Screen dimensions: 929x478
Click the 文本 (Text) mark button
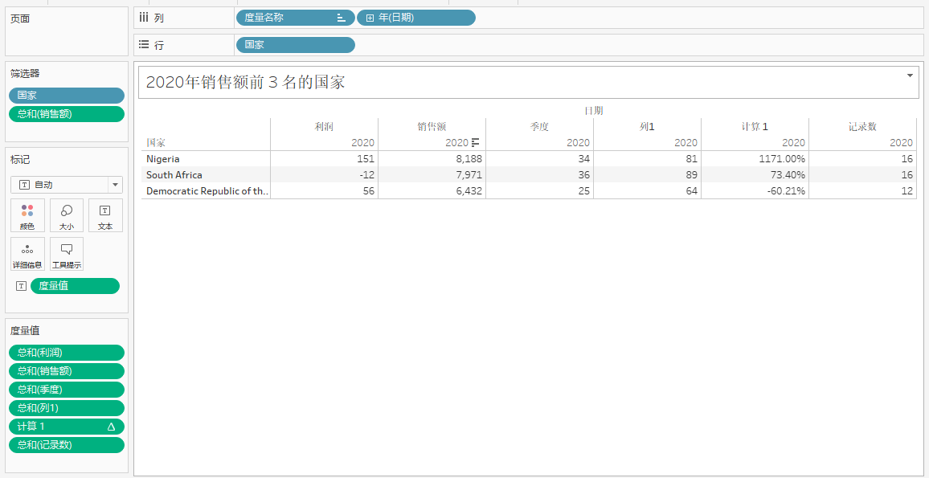pos(105,215)
